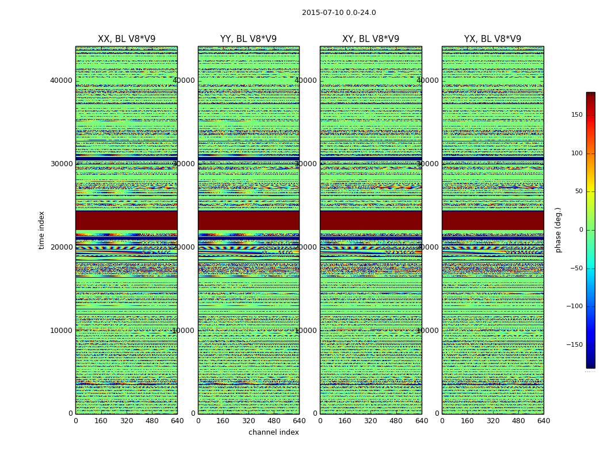The height and width of the screenshot is (460, 604).
Task: Click the 320 x-tick under the YX panel
Action: click(493, 421)
